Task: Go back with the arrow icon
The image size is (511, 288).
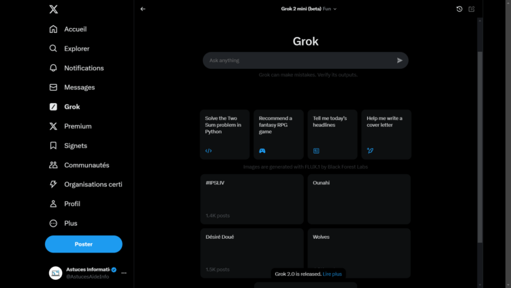Action: [x=143, y=9]
